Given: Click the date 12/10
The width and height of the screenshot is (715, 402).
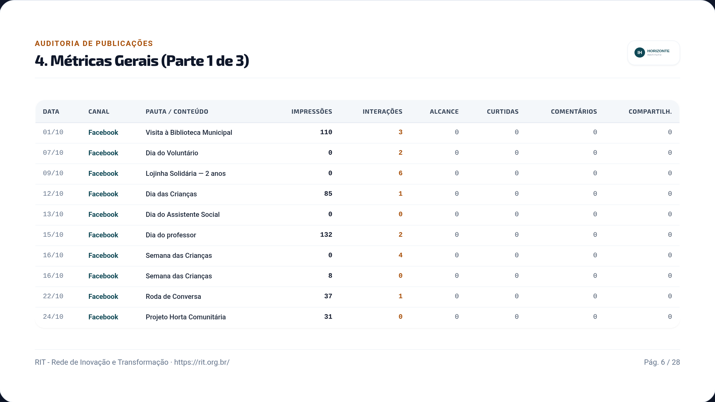Looking at the screenshot, I should (53, 194).
